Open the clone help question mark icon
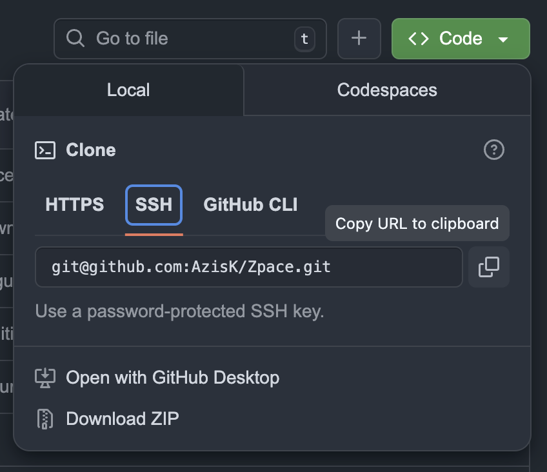This screenshot has height=472, width=547. click(494, 150)
